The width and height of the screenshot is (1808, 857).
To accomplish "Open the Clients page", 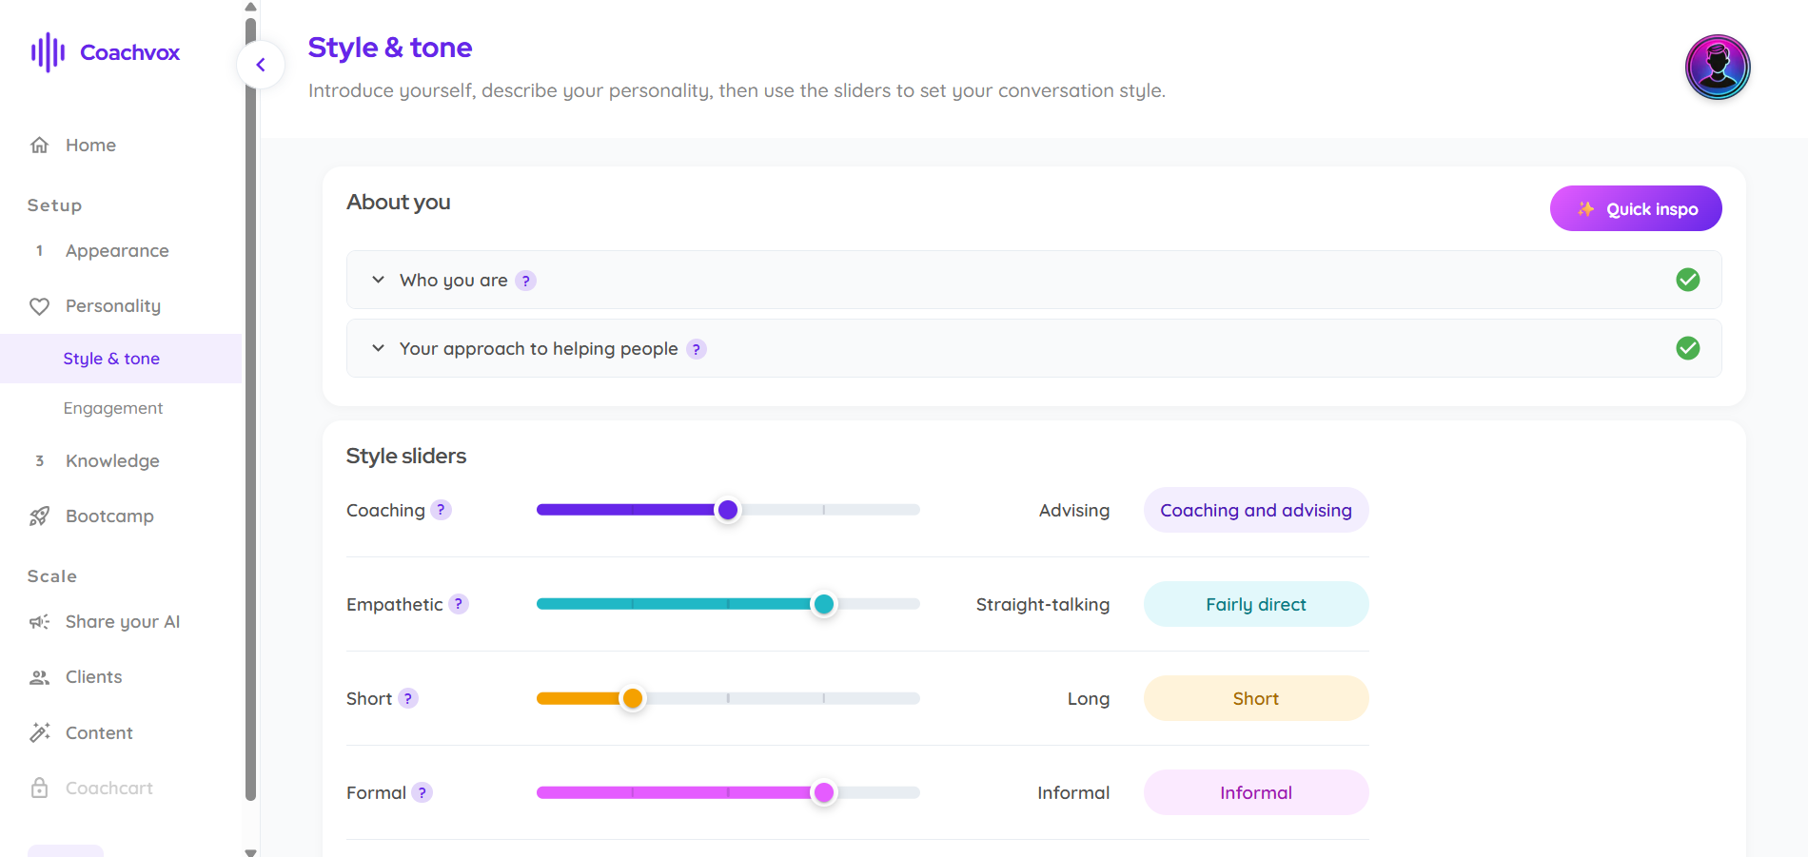I will click(x=93, y=677).
